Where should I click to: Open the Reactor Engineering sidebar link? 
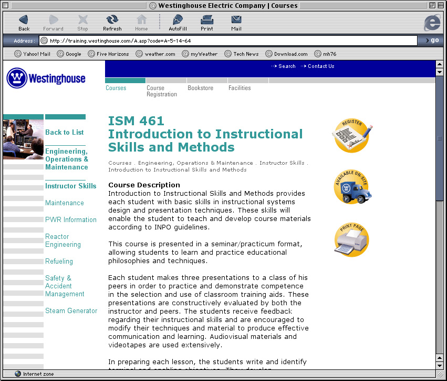(x=63, y=240)
